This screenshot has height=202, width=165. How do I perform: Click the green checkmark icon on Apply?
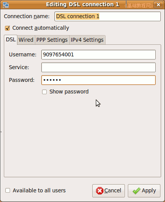pyautogui.click(x=136, y=191)
